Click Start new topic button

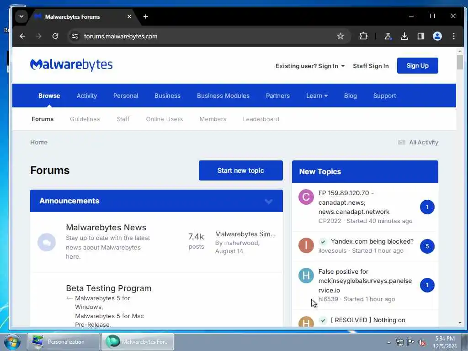(x=240, y=170)
